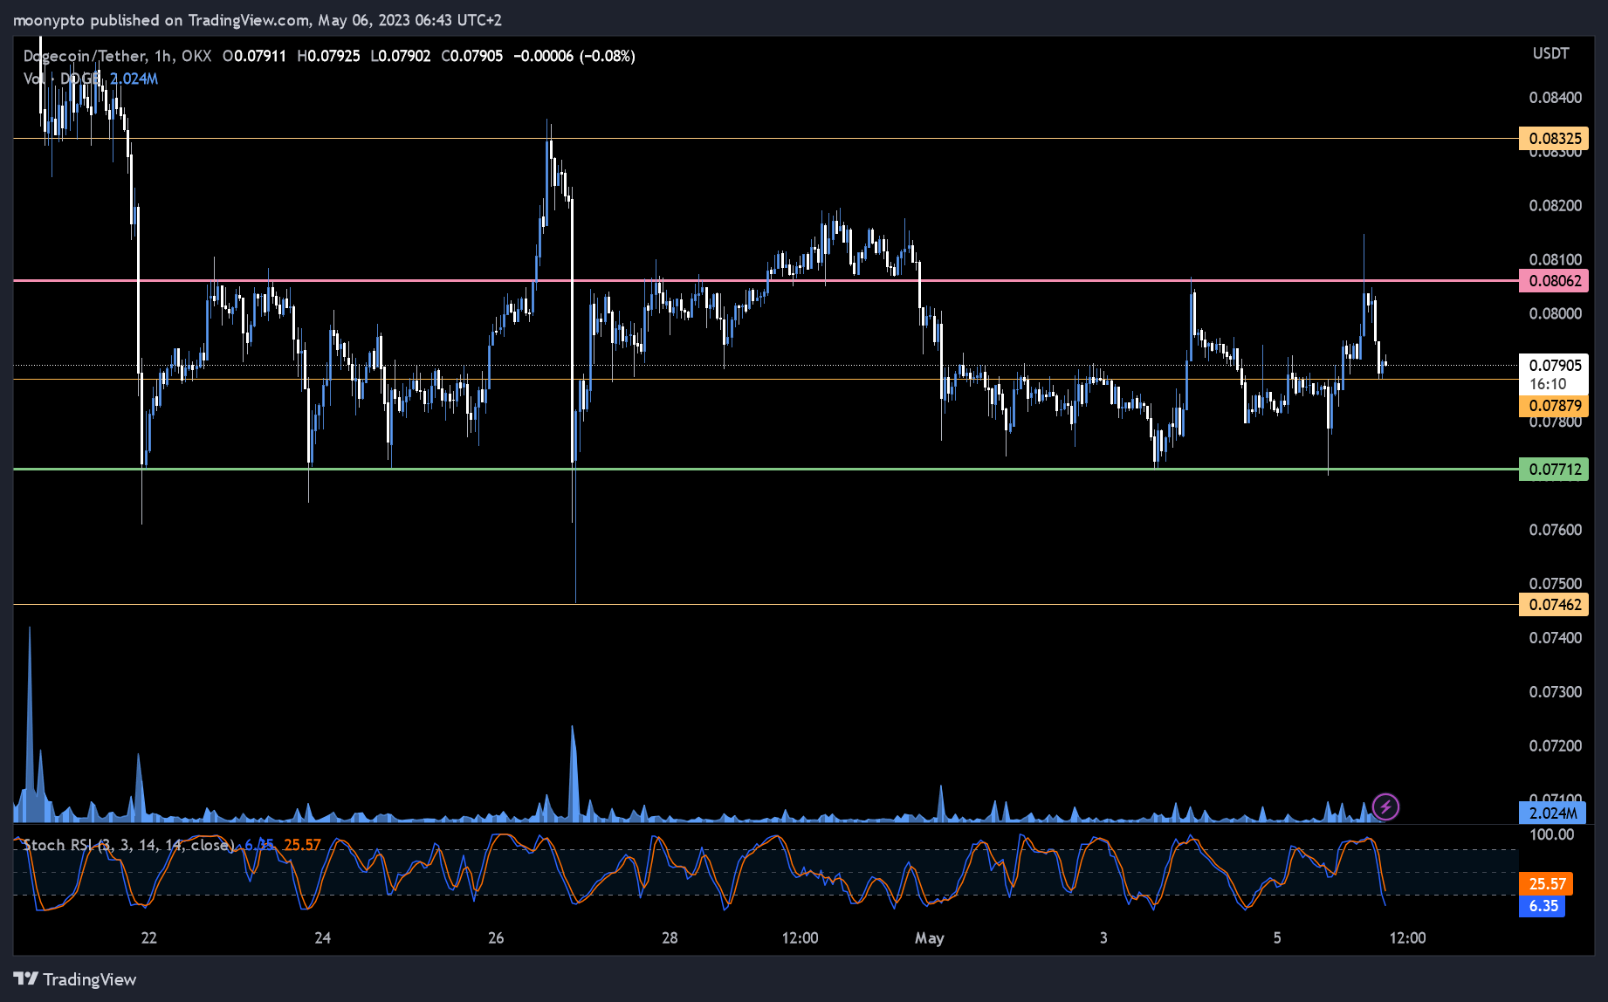The width and height of the screenshot is (1608, 1002).
Task: Click the 0.08400 price axis tick
Action: tap(1555, 97)
